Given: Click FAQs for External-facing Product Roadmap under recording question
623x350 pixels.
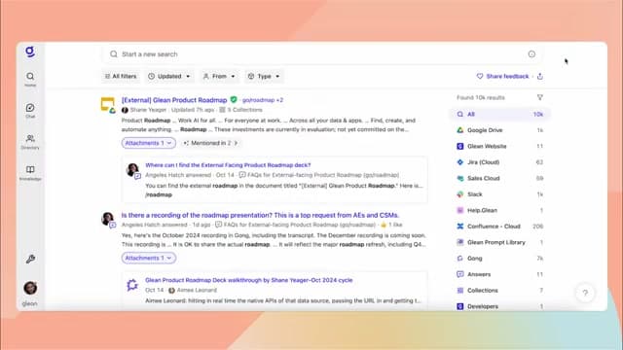Looking at the screenshot, I should pyautogui.click(x=300, y=225).
